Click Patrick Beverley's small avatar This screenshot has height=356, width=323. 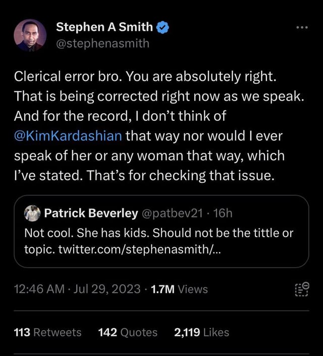(32, 213)
